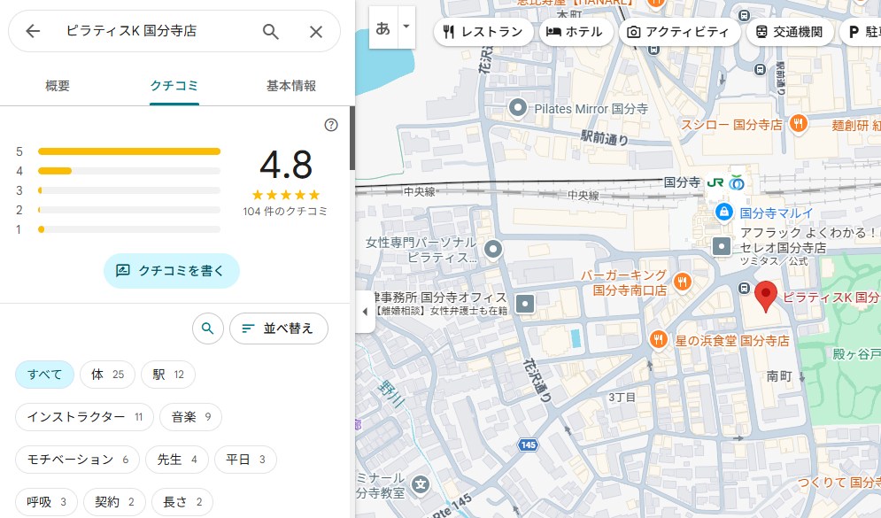Click the magnifier icon in search bar
881x518 pixels.
coord(271,32)
